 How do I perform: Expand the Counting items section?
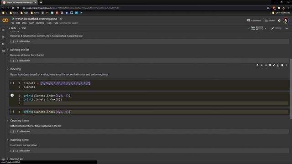[x=8, y=120]
